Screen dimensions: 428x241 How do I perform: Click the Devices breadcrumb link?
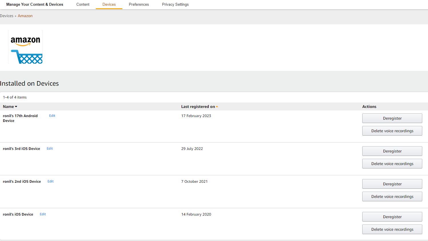point(7,16)
